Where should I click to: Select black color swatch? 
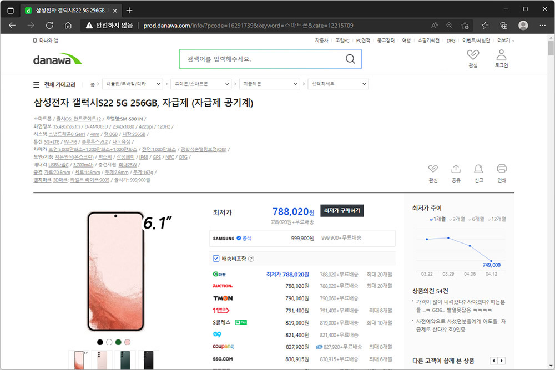click(x=100, y=342)
